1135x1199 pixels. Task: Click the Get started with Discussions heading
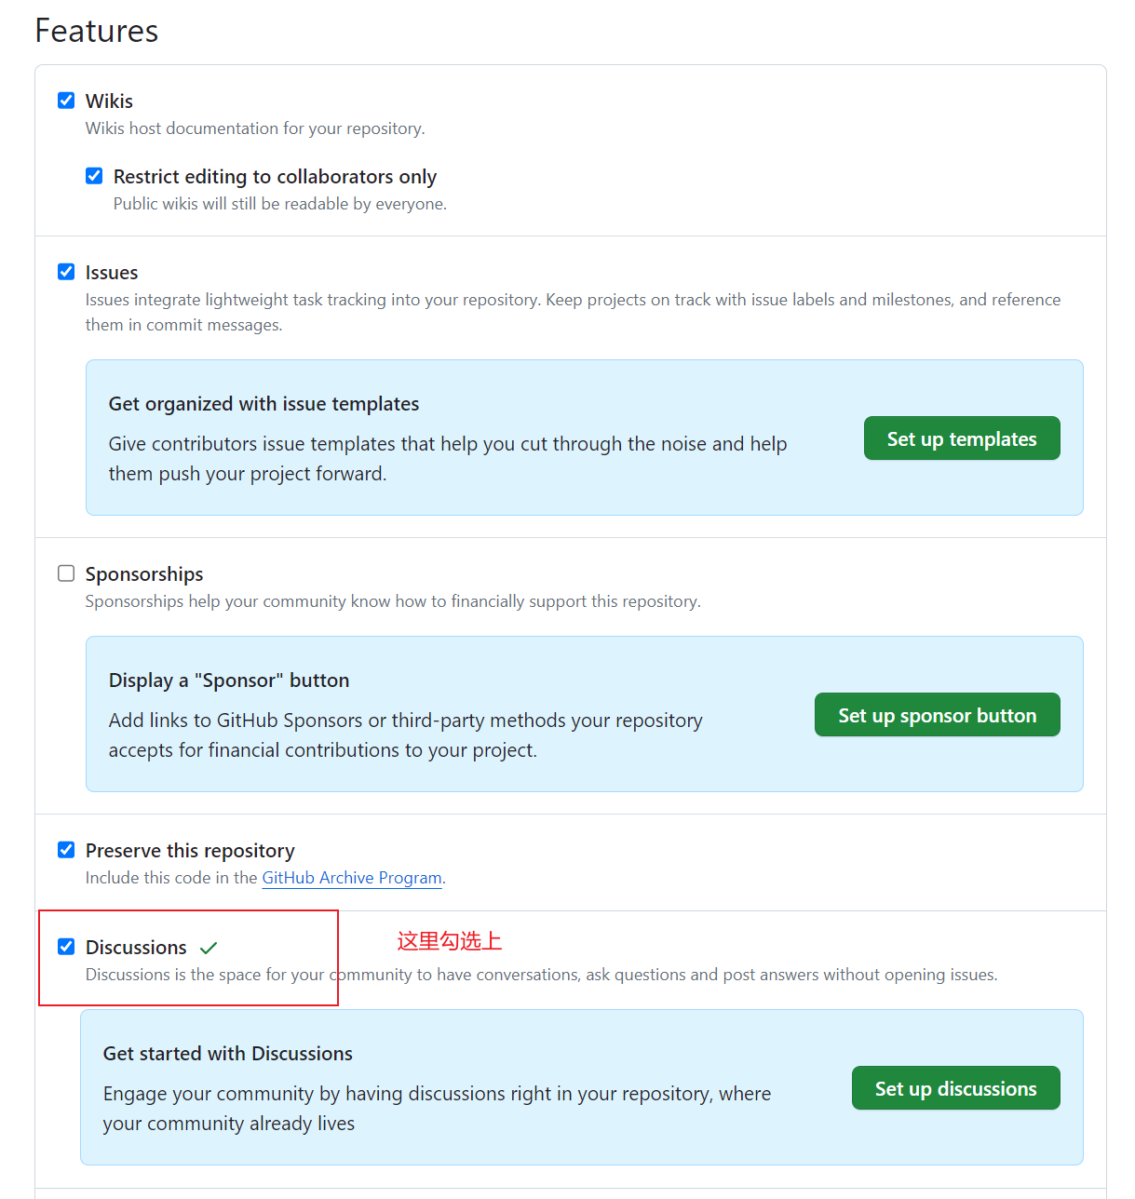[228, 1054]
